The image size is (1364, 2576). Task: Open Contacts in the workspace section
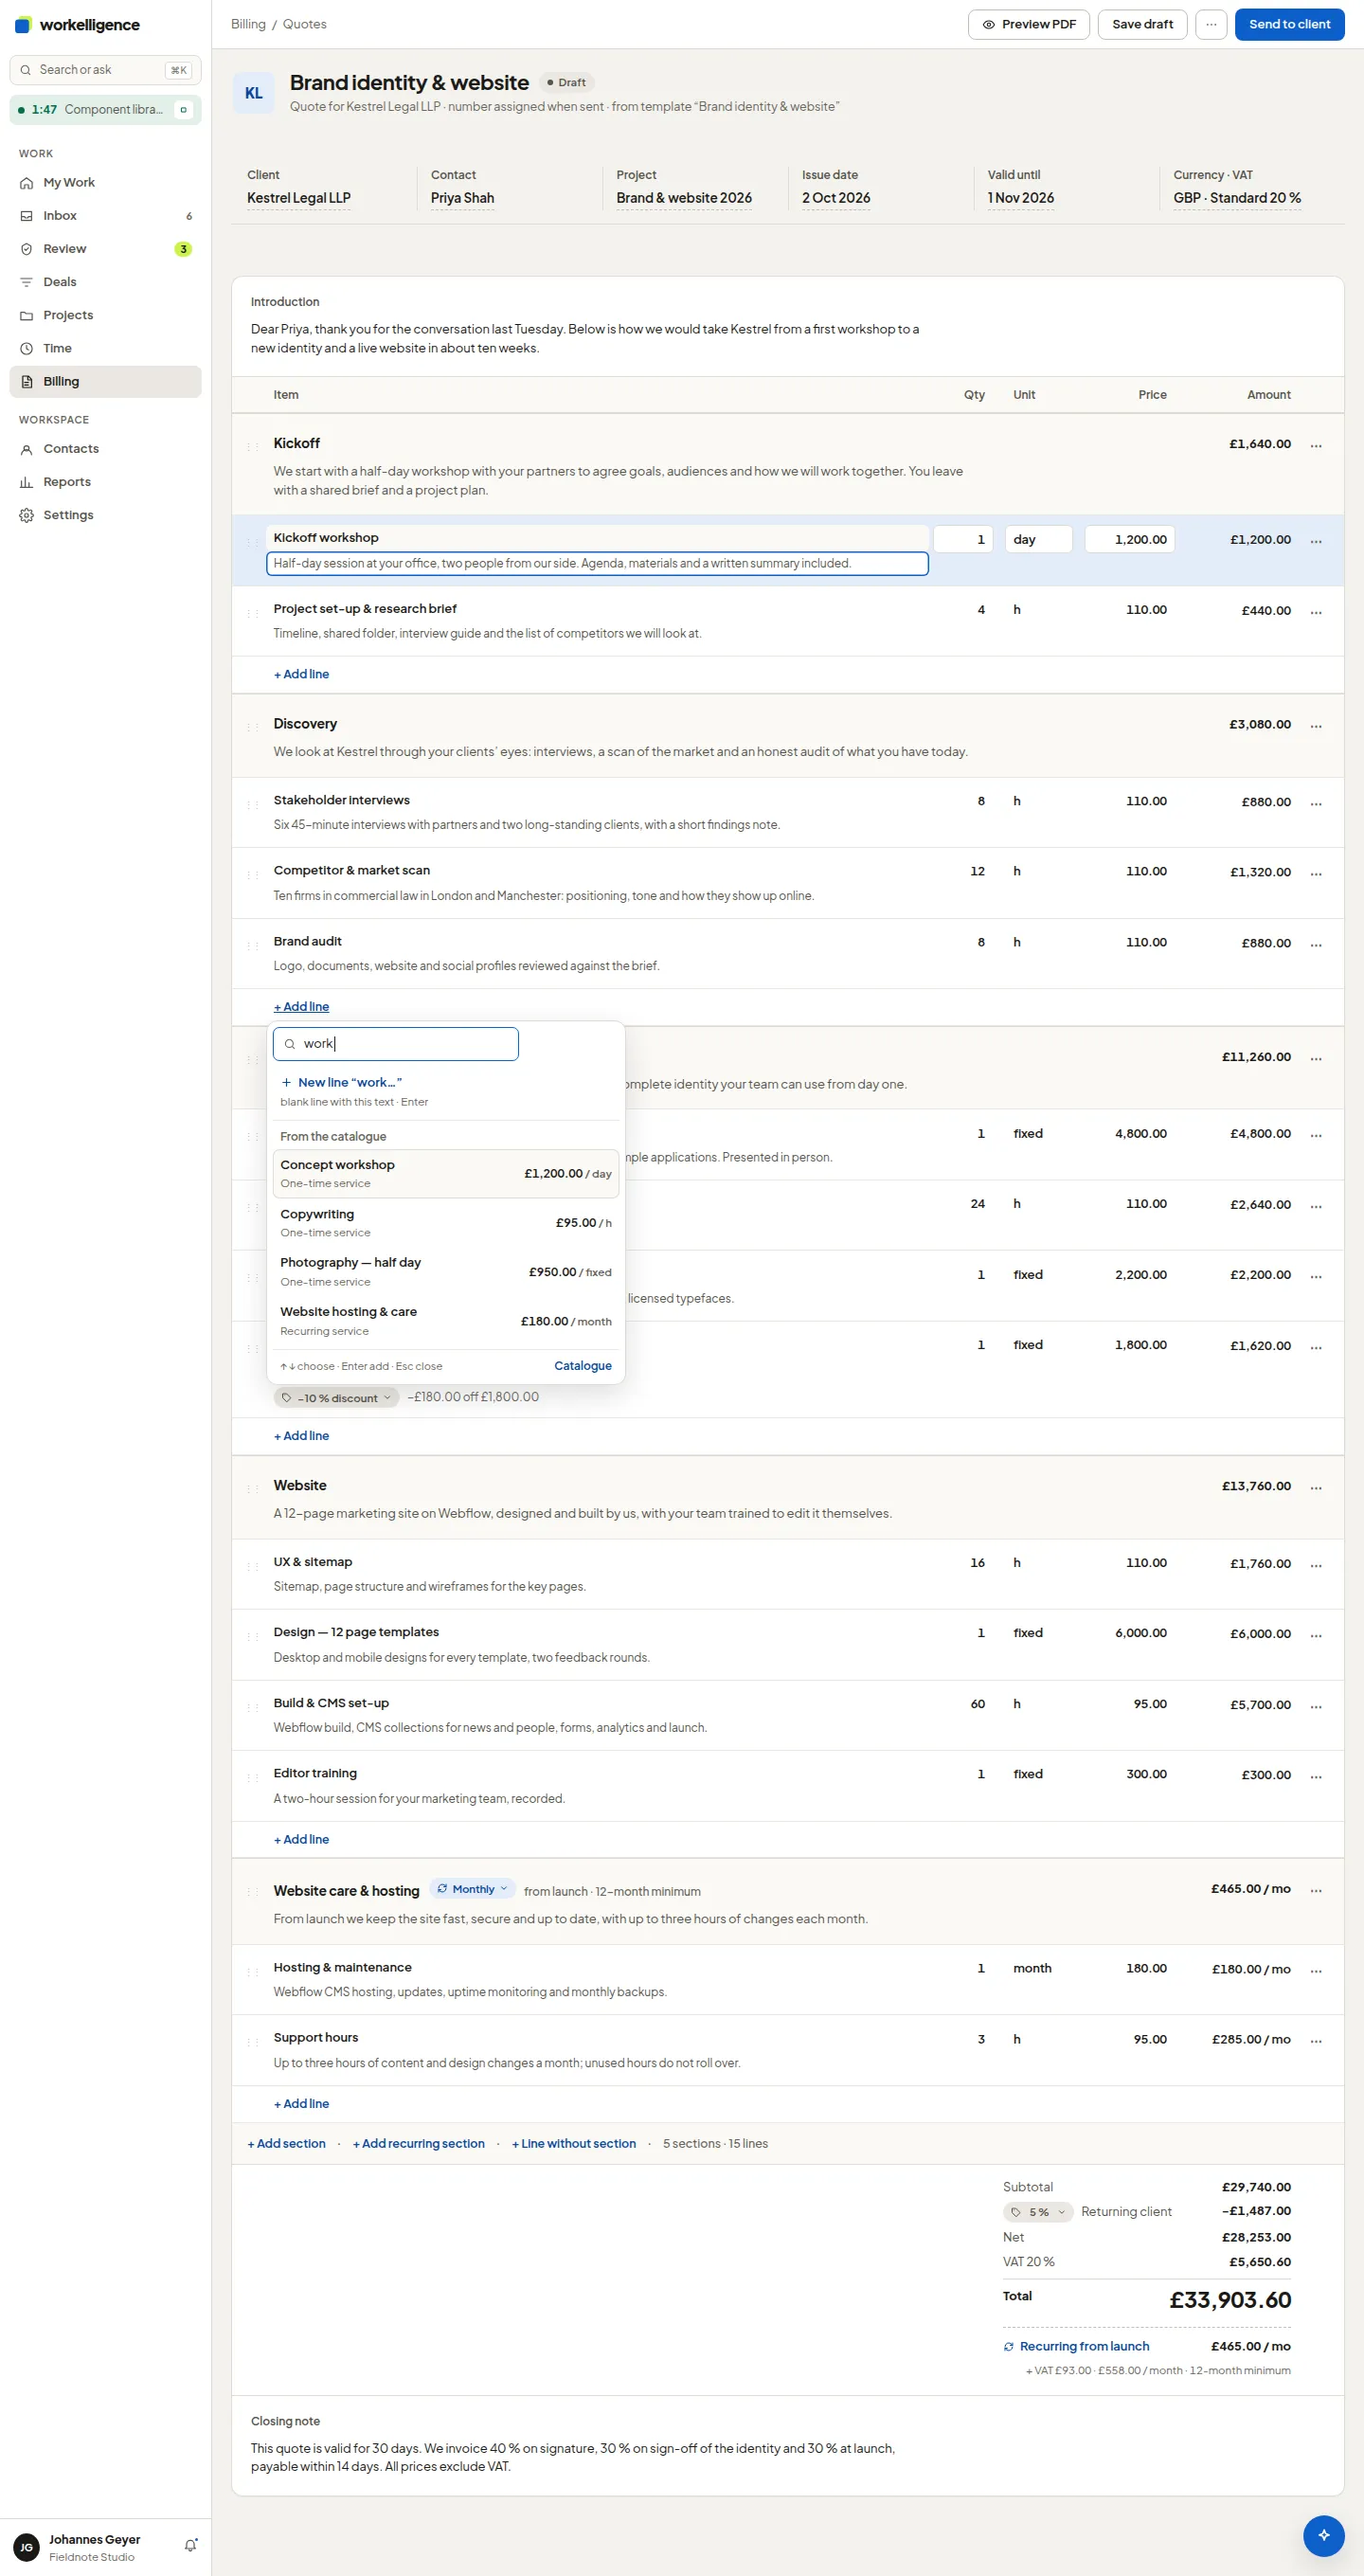pos(105,448)
